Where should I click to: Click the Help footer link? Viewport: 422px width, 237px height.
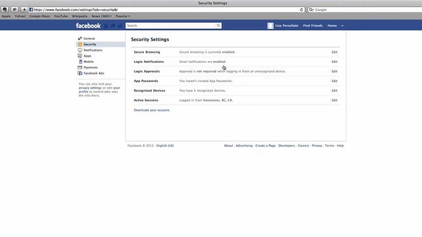pos(340,145)
